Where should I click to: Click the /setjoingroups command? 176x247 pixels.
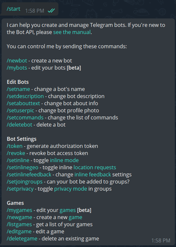(24, 181)
